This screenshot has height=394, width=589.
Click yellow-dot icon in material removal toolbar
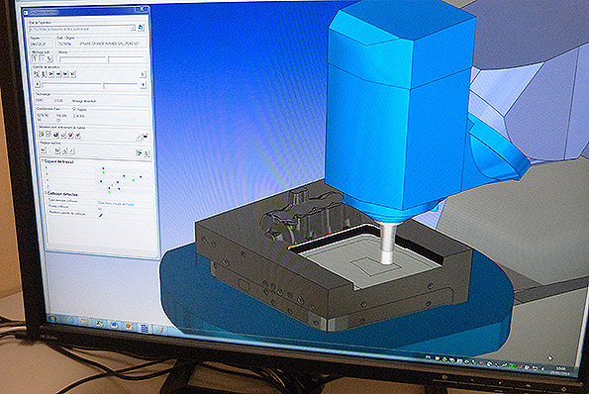tap(41, 135)
